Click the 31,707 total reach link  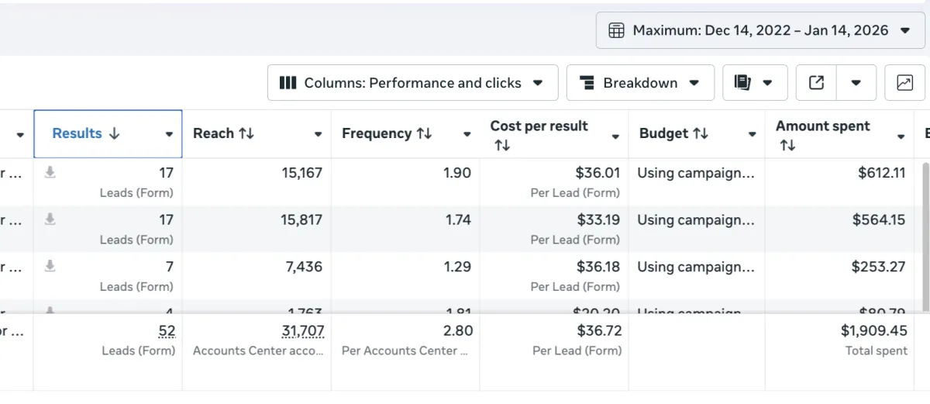[302, 331]
